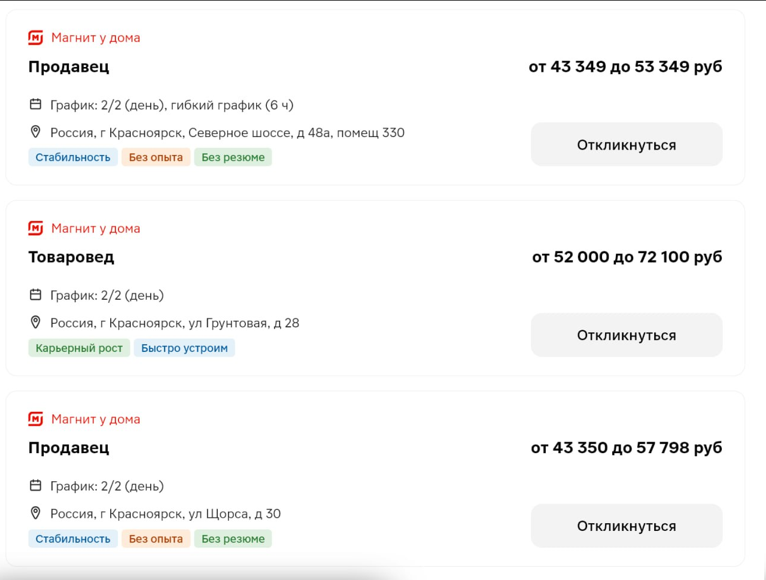Click location pin beside ул Щорса address
Viewport: 766px width, 580px height.
[36, 513]
